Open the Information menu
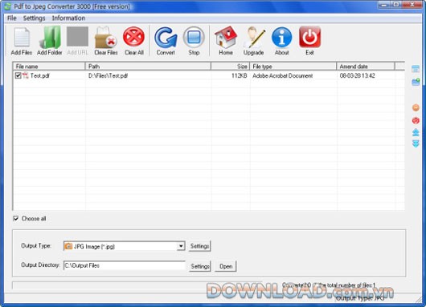The height and width of the screenshot is (307, 426). point(68,18)
